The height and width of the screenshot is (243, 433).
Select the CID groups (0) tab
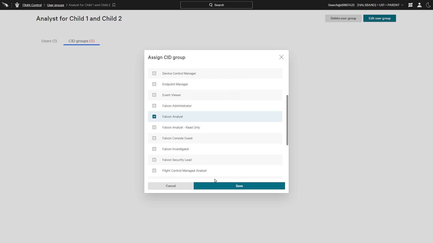[x=81, y=41]
